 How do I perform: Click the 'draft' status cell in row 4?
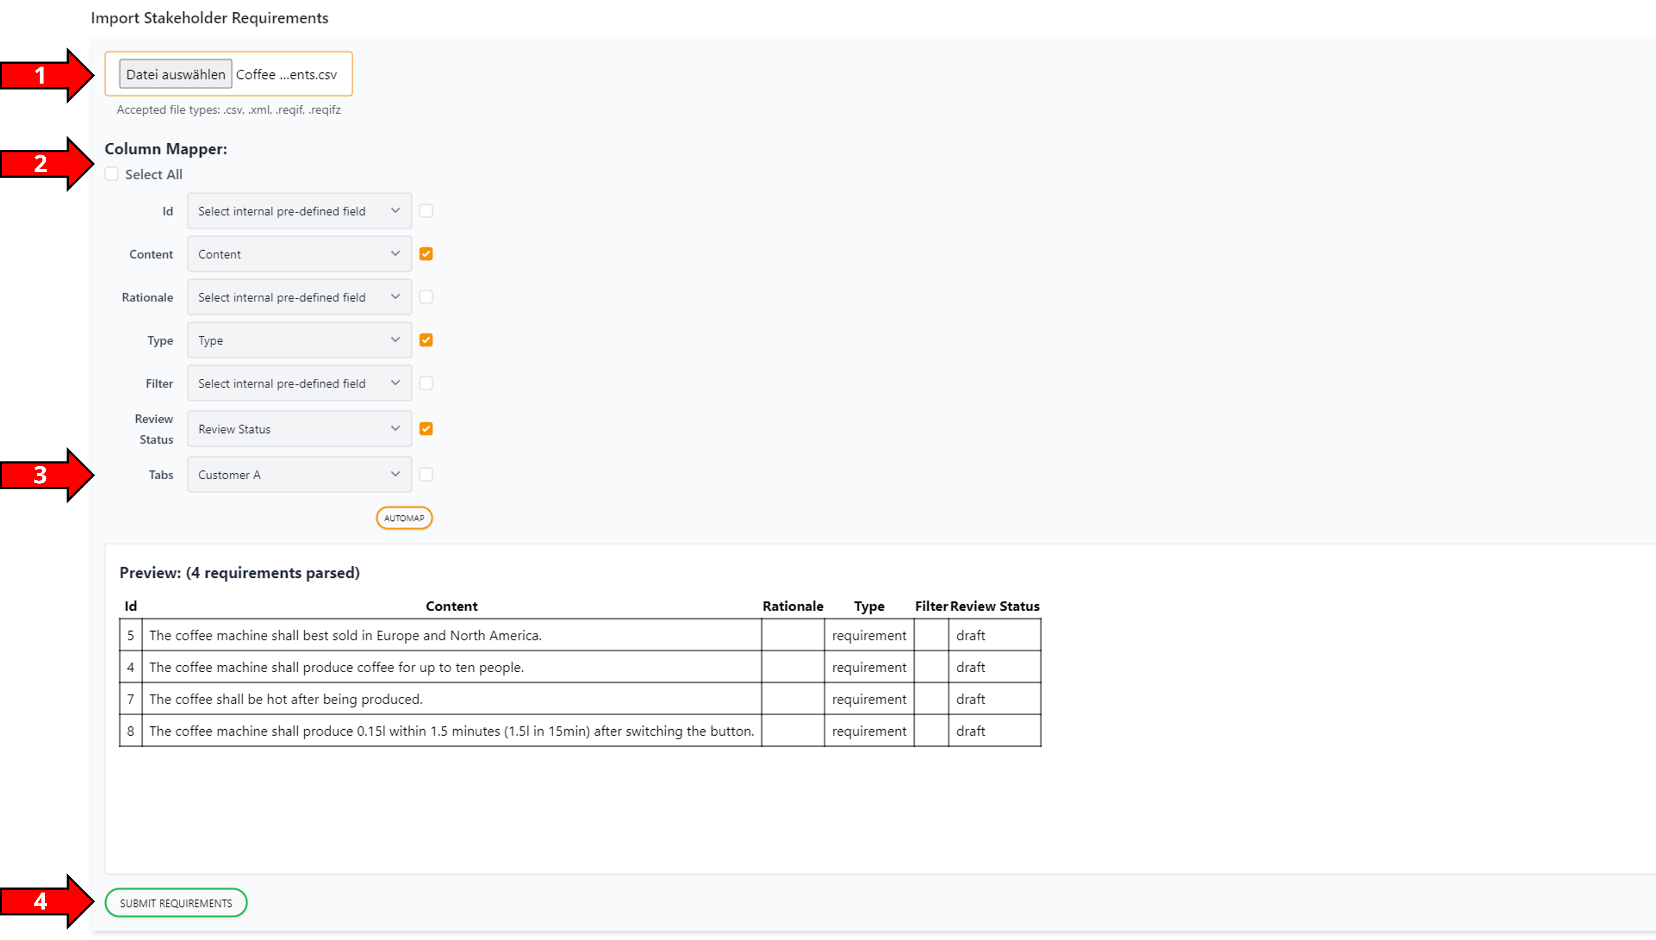pos(994,667)
